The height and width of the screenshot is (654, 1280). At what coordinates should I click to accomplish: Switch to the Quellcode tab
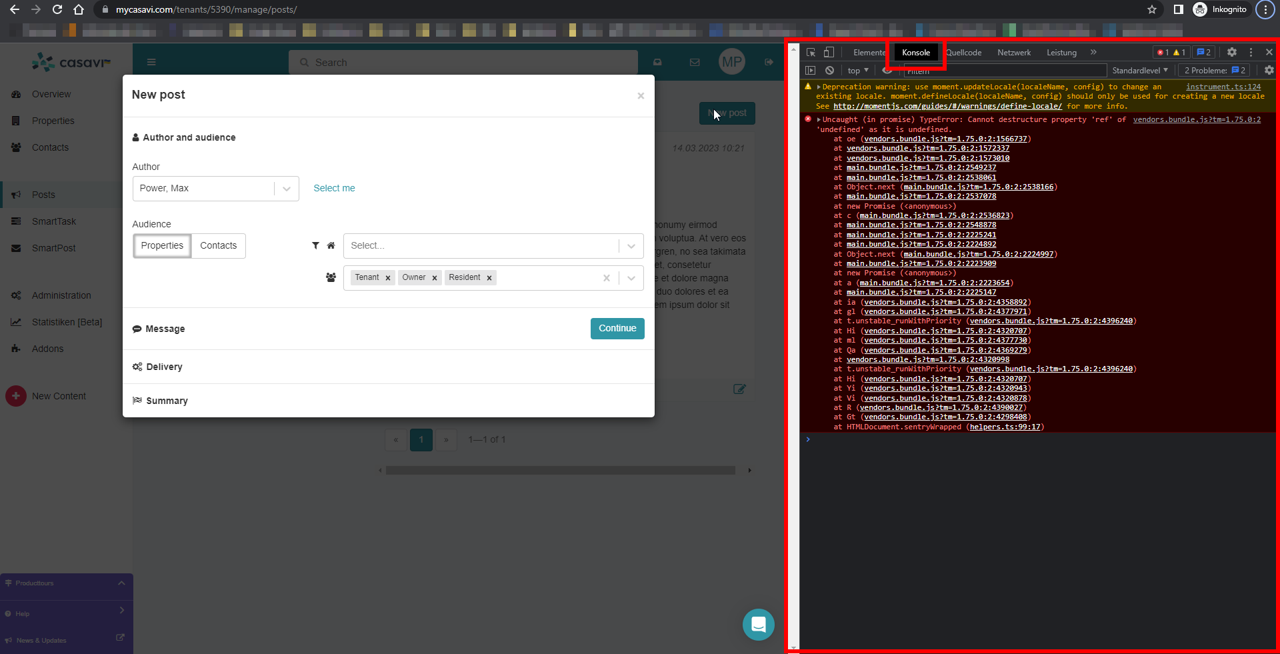[x=964, y=53]
